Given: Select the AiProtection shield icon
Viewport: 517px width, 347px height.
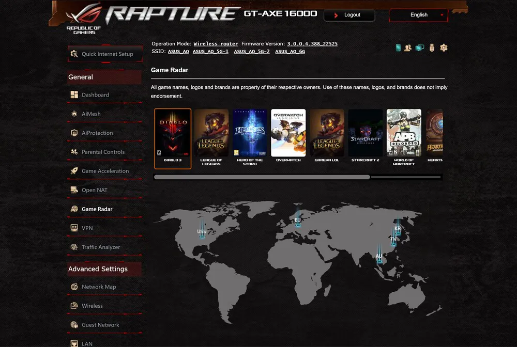Looking at the screenshot, I should click(x=74, y=133).
